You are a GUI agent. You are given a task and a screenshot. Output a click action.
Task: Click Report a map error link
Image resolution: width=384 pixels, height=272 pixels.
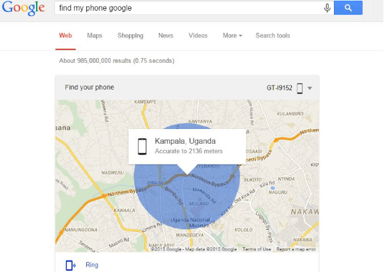click(296, 249)
